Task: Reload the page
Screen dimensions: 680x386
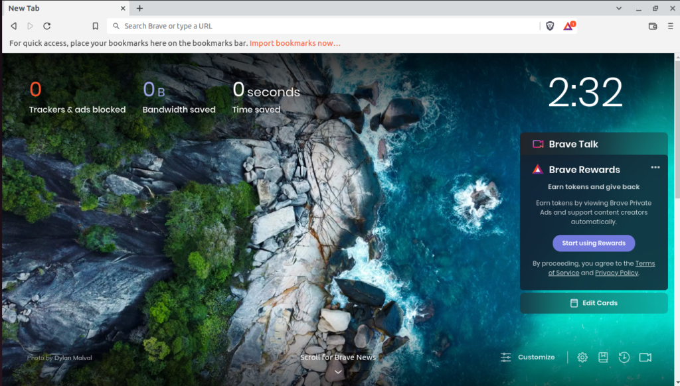Action: pos(47,26)
